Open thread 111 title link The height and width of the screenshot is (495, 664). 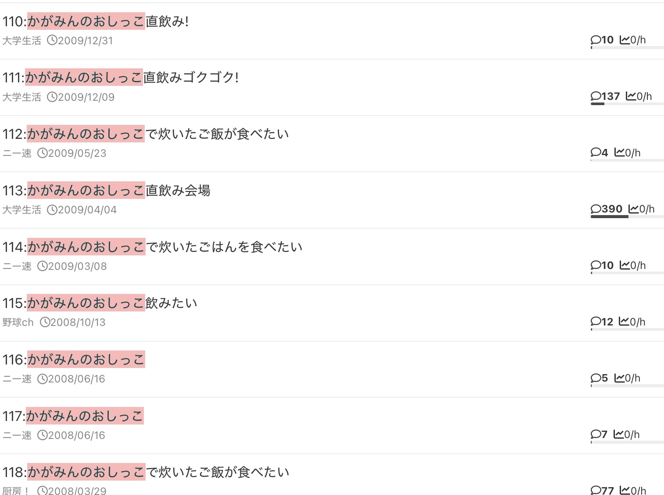[121, 78]
